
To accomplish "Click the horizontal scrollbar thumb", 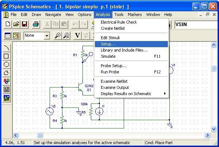I will [40, 135].
